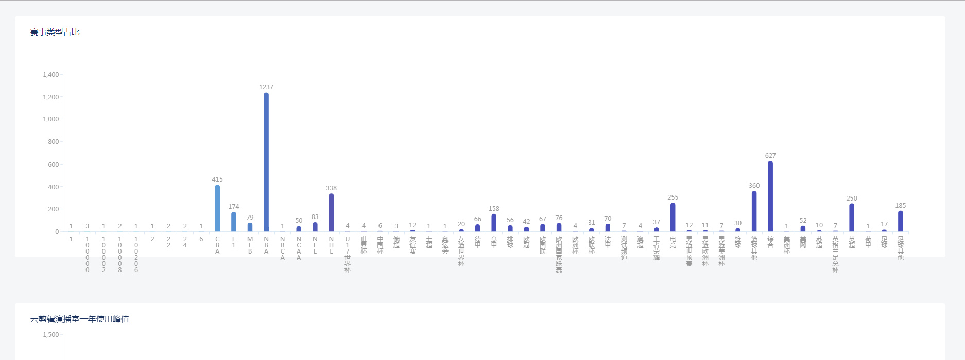Click the NHL bar valued 338
This screenshot has height=360, width=965.
(x=331, y=212)
